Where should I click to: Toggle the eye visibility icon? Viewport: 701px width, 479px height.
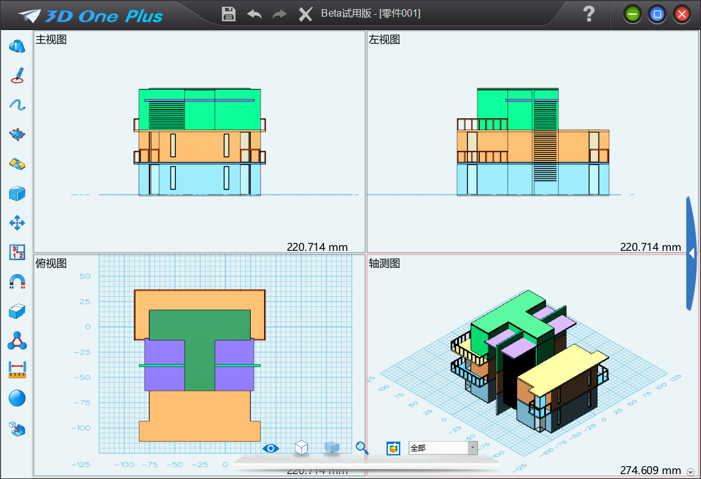tap(270, 448)
